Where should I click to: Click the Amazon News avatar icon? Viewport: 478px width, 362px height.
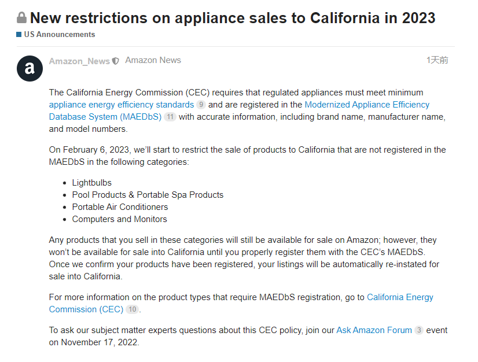30,69
